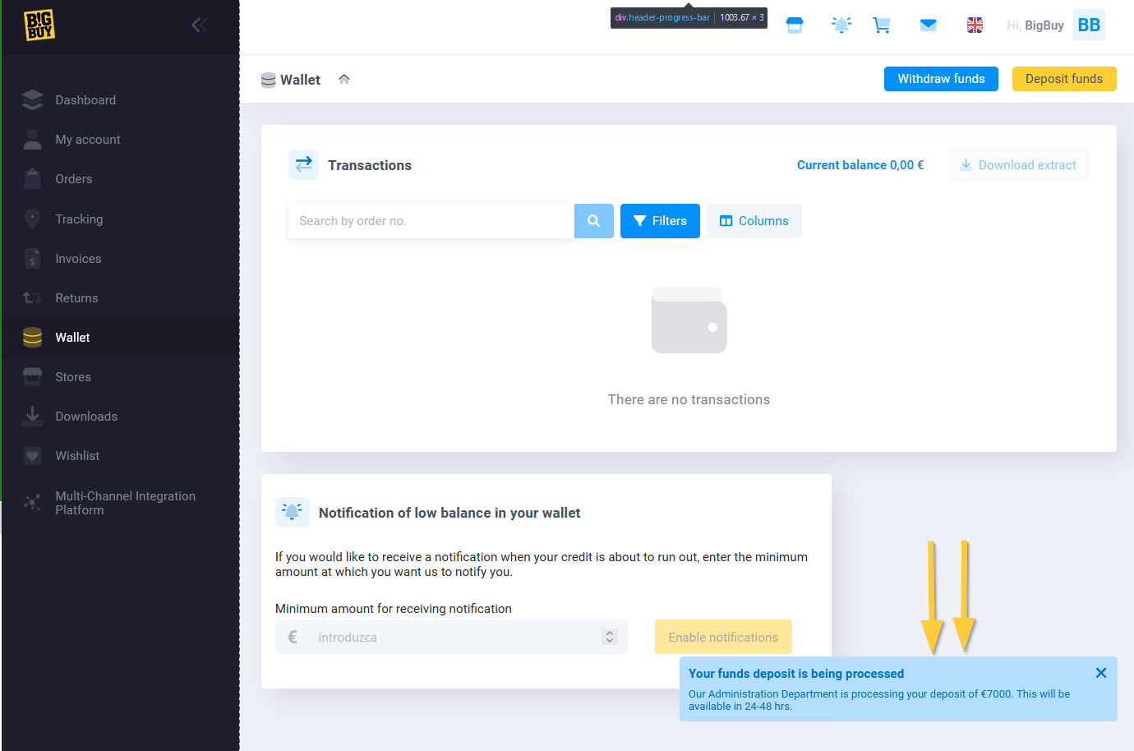Screen dimensions: 1134x751
Task: Go to Dashboard in the sidebar
Action: point(85,100)
